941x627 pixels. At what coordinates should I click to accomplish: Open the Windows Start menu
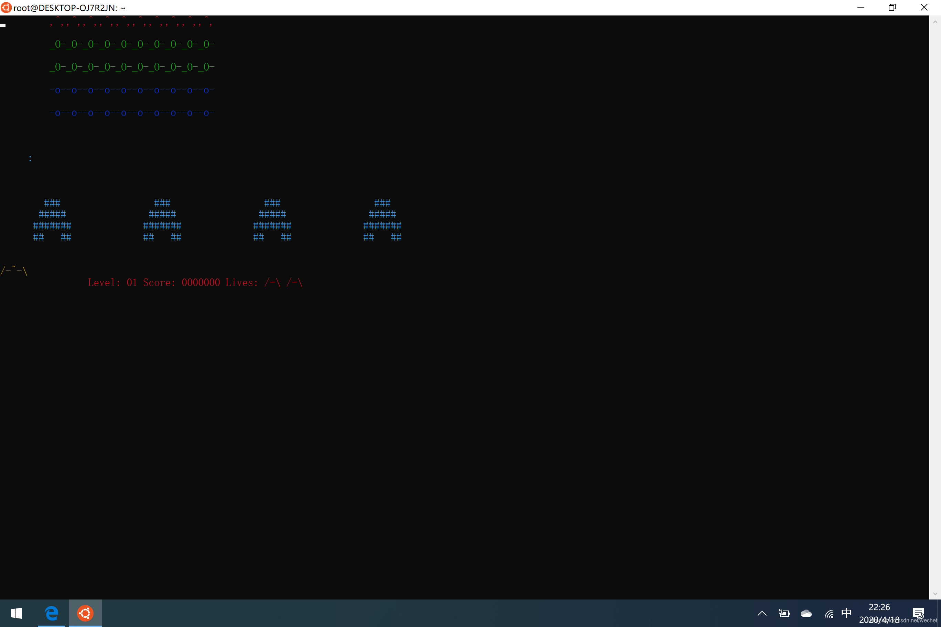(17, 613)
